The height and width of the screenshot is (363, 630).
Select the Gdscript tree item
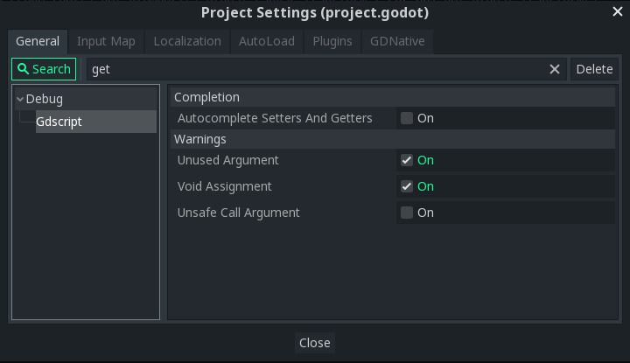(59, 122)
